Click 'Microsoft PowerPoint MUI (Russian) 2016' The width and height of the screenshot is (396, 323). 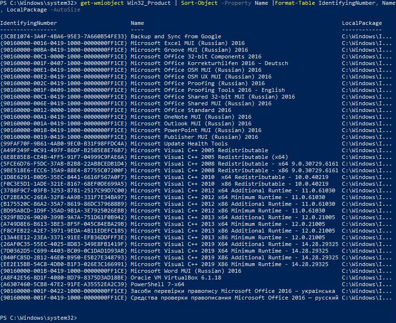click(x=196, y=130)
